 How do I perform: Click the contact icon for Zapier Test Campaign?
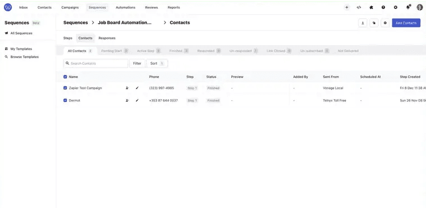click(x=127, y=88)
